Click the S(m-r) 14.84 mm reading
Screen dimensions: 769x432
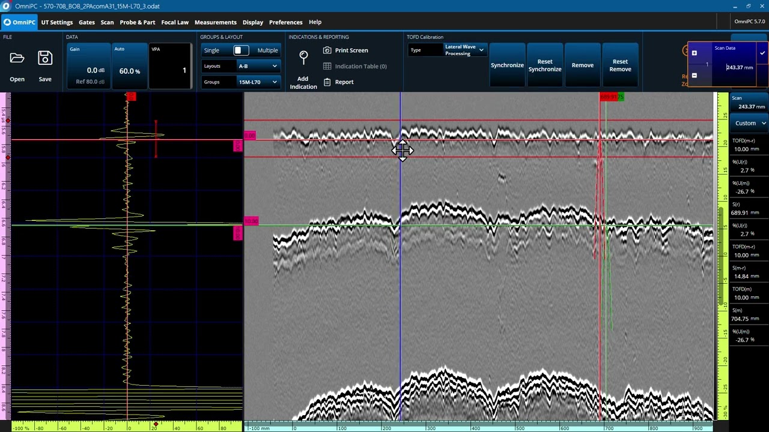pos(749,272)
